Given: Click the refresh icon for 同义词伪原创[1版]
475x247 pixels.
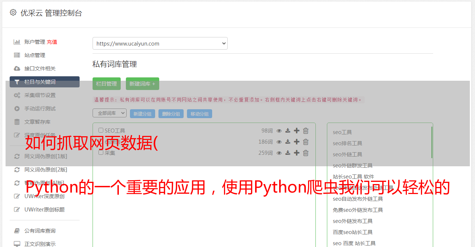Looking at the screenshot, I should [x=17, y=156].
